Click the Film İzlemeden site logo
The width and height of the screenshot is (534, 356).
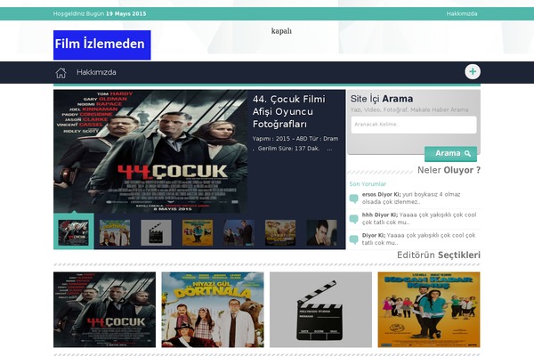click(x=101, y=45)
